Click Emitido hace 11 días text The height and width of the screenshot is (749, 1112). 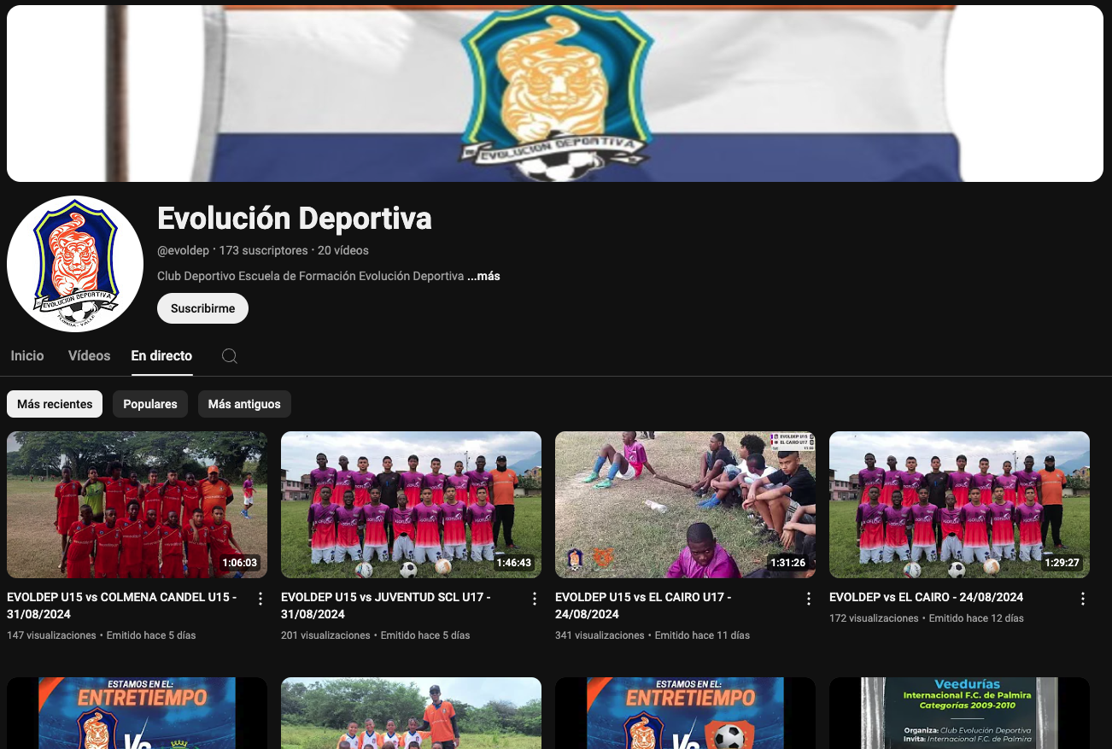(702, 635)
